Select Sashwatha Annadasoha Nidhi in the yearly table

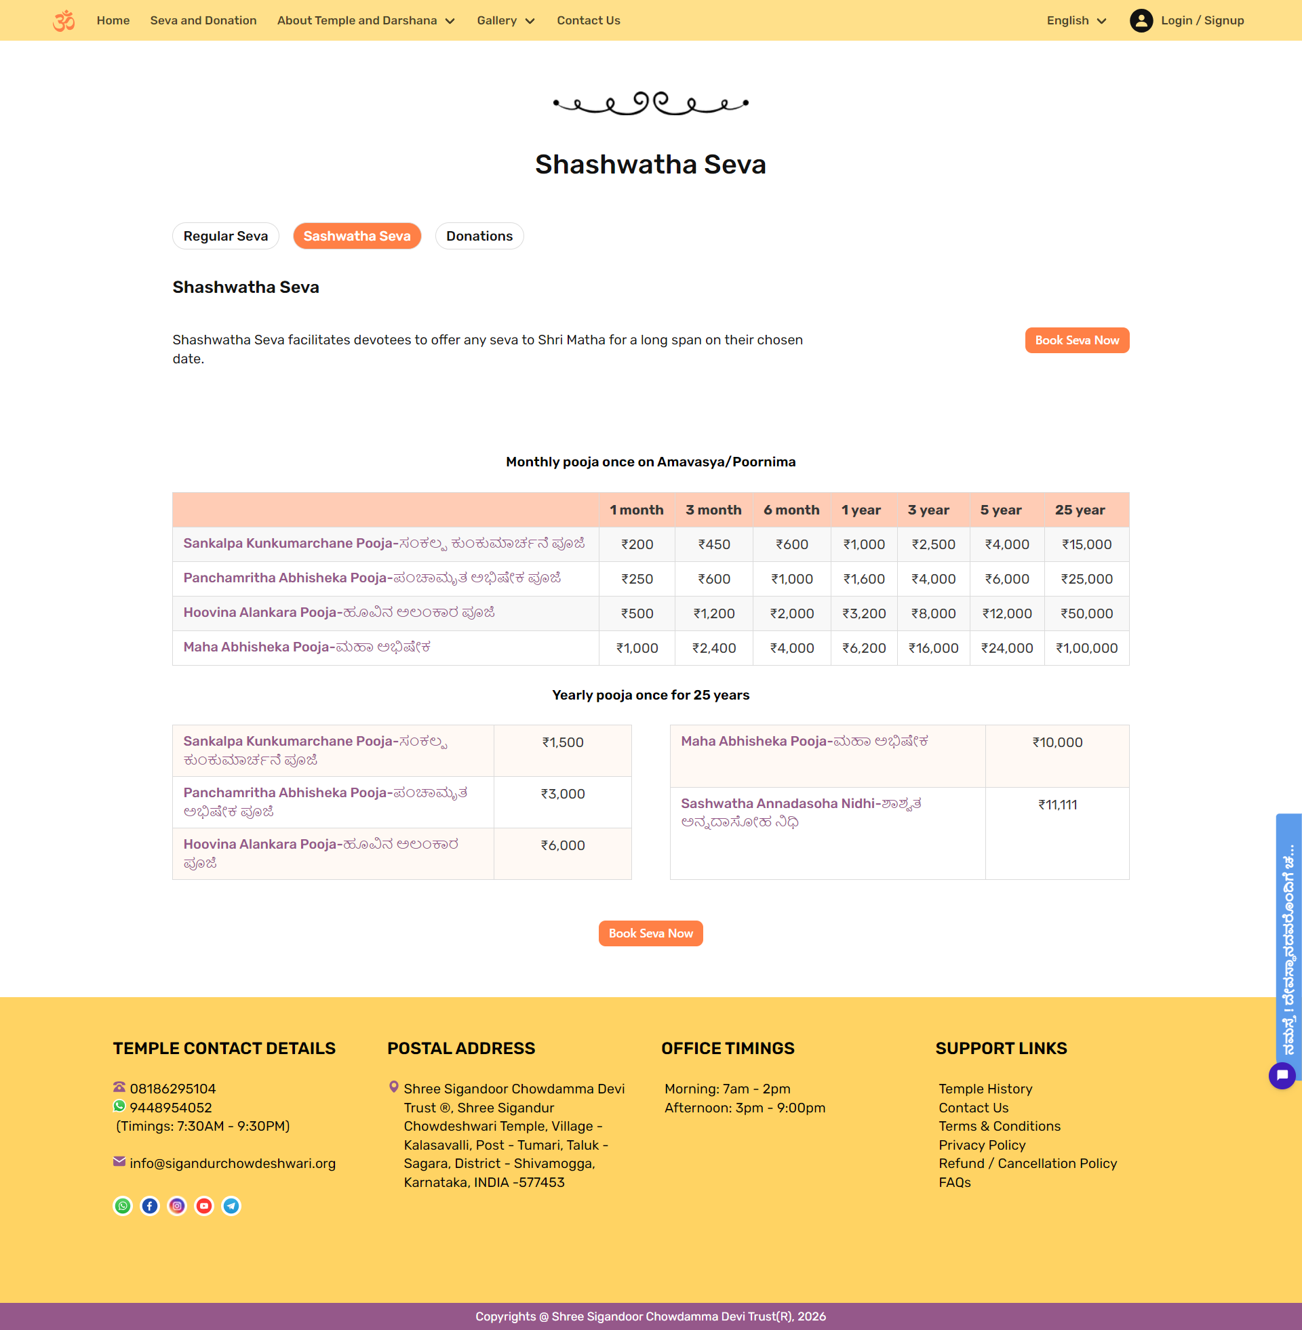point(801,813)
